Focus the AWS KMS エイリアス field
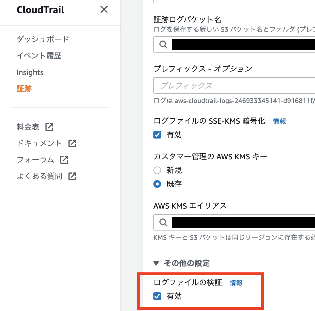 pos(234,222)
